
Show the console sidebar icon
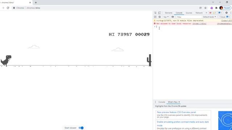[x=155, y=17]
